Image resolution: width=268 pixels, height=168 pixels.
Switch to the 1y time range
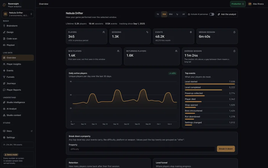pyautogui.click(x=177, y=14)
